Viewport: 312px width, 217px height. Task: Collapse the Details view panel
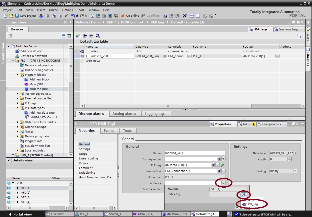click(x=9, y=160)
